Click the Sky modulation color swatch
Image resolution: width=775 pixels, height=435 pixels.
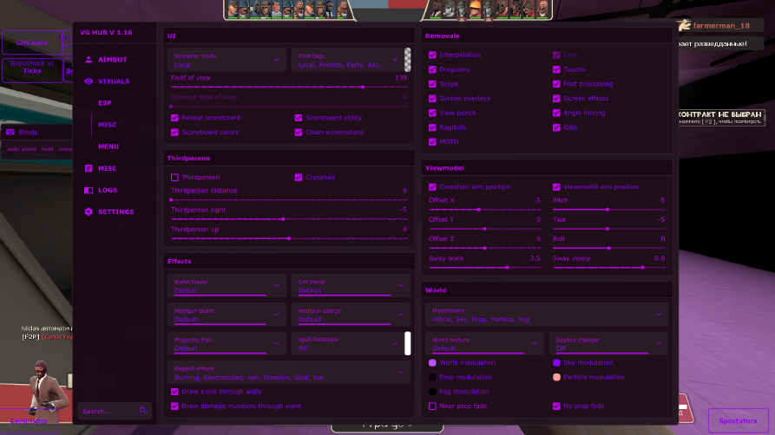click(x=556, y=362)
